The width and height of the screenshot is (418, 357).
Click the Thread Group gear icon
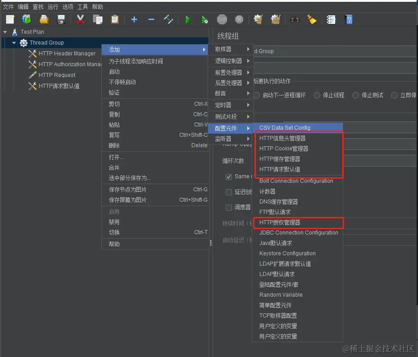(23, 43)
